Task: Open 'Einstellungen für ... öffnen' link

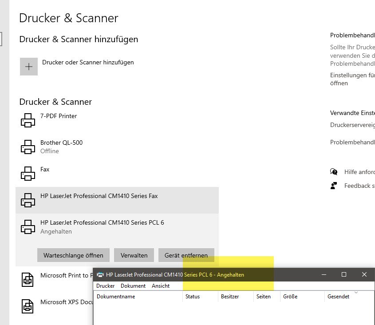Action: (x=352, y=79)
